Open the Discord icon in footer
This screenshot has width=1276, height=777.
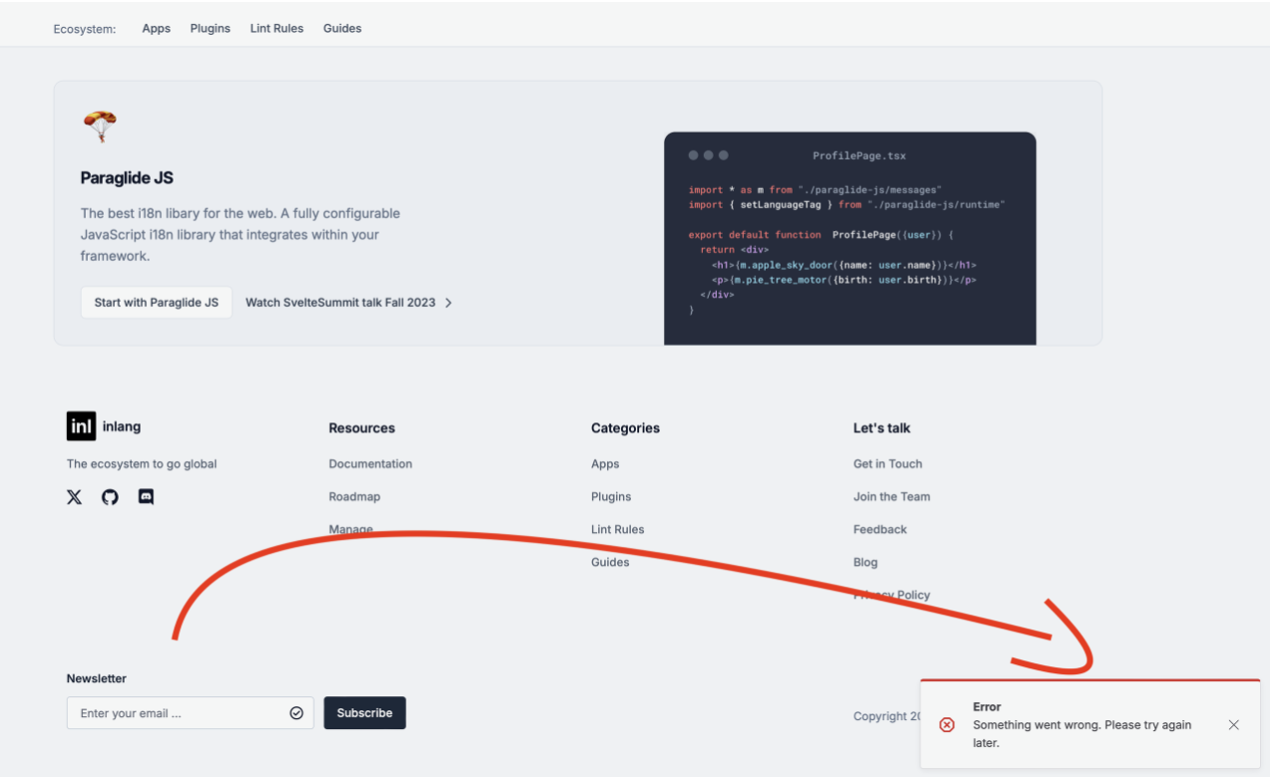[x=146, y=497]
